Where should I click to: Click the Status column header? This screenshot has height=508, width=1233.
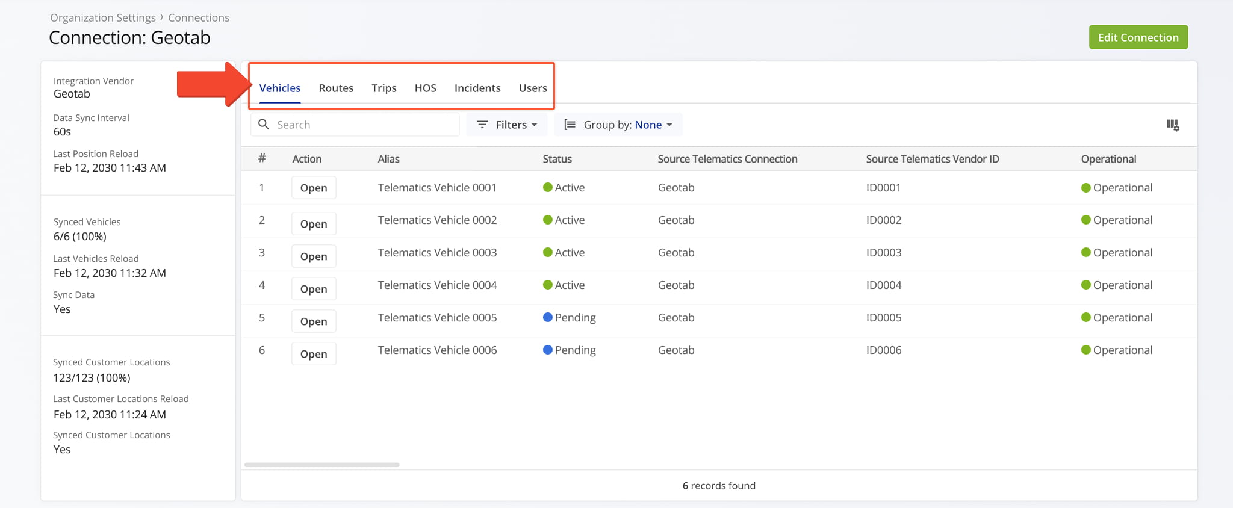click(557, 159)
